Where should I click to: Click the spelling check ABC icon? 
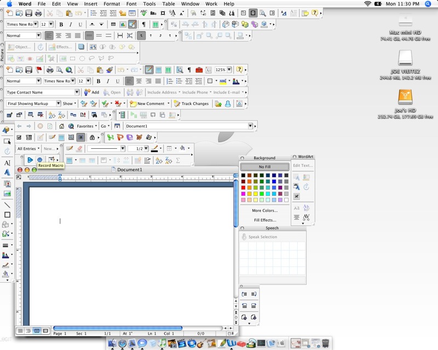(143, 13)
